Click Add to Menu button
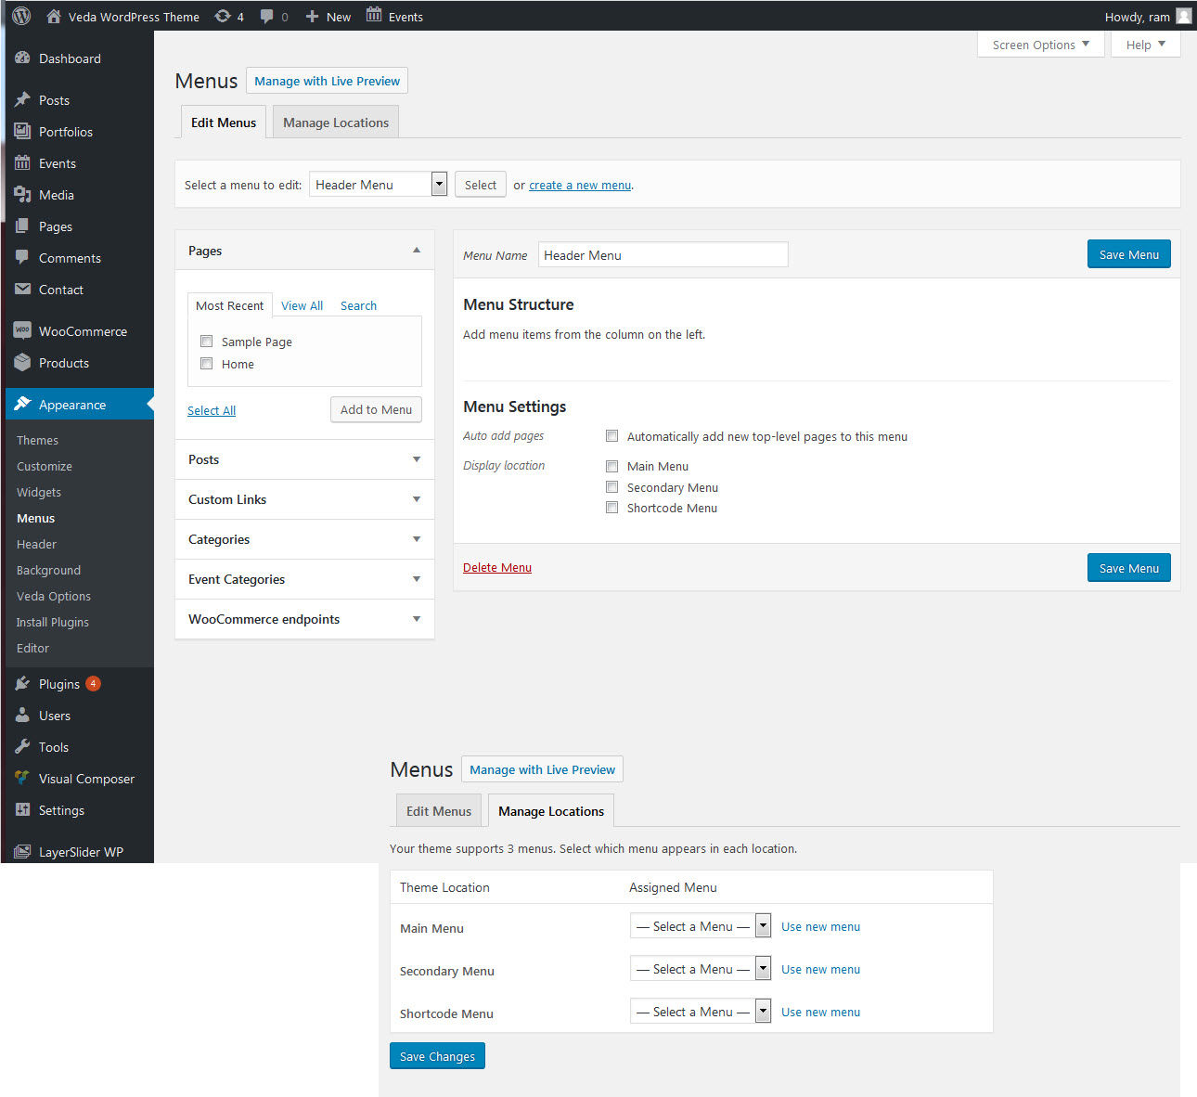Screen dimensions: 1197x1097 [376, 409]
